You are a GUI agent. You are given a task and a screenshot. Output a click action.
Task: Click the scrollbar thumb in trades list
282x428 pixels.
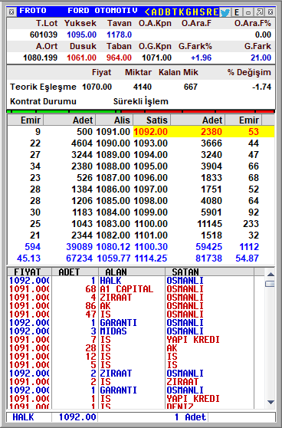point(270,284)
